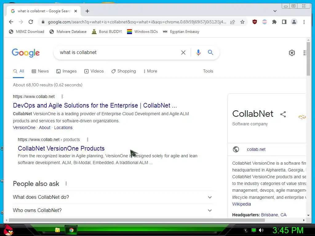This screenshot has height=236, width=315.
Task: Click the scroll right arrow
Action: click(x=304, y=220)
